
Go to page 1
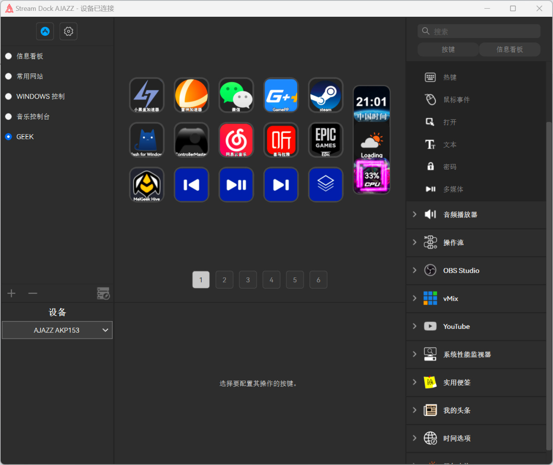201,280
